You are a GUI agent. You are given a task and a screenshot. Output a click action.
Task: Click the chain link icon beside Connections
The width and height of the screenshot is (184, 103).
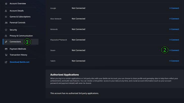coord(6,42)
